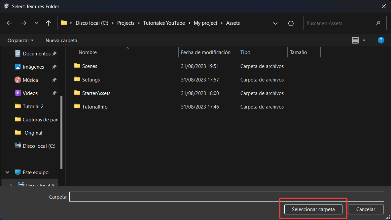Image resolution: width=391 pixels, height=220 pixels.
Task: Sort by the Tipo column header
Action: point(245,52)
